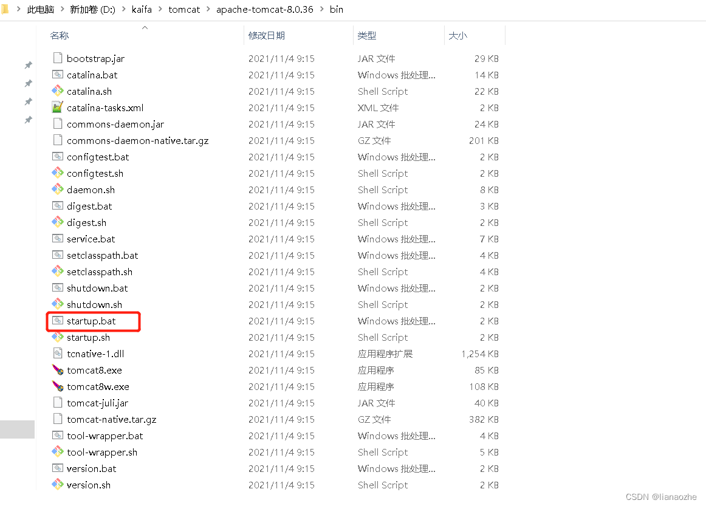Expand chevron after 此电脑 in breadcrumb
Viewport: 706px width, 506px height.
[62, 9]
